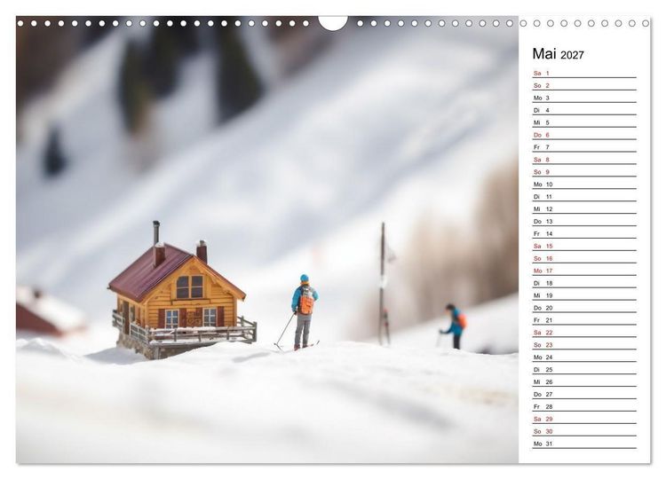
Task: Click the calendar's center hanging notch
Action: coord(333,23)
